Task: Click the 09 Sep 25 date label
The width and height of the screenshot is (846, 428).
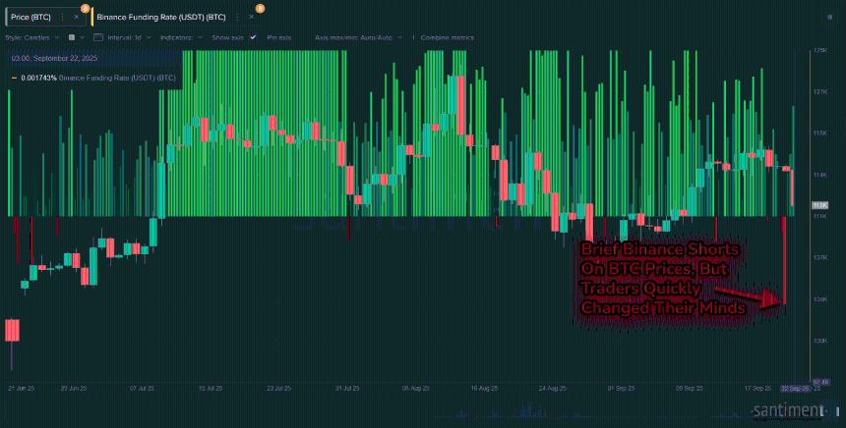Action: click(x=690, y=388)
